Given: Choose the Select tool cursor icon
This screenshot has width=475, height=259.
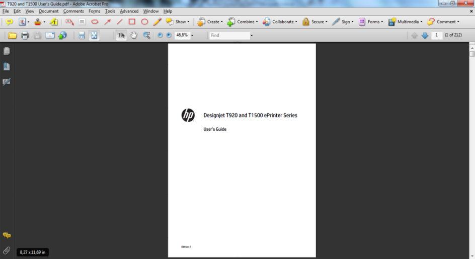Looking at the screenshot, I should tap(121, 35).
